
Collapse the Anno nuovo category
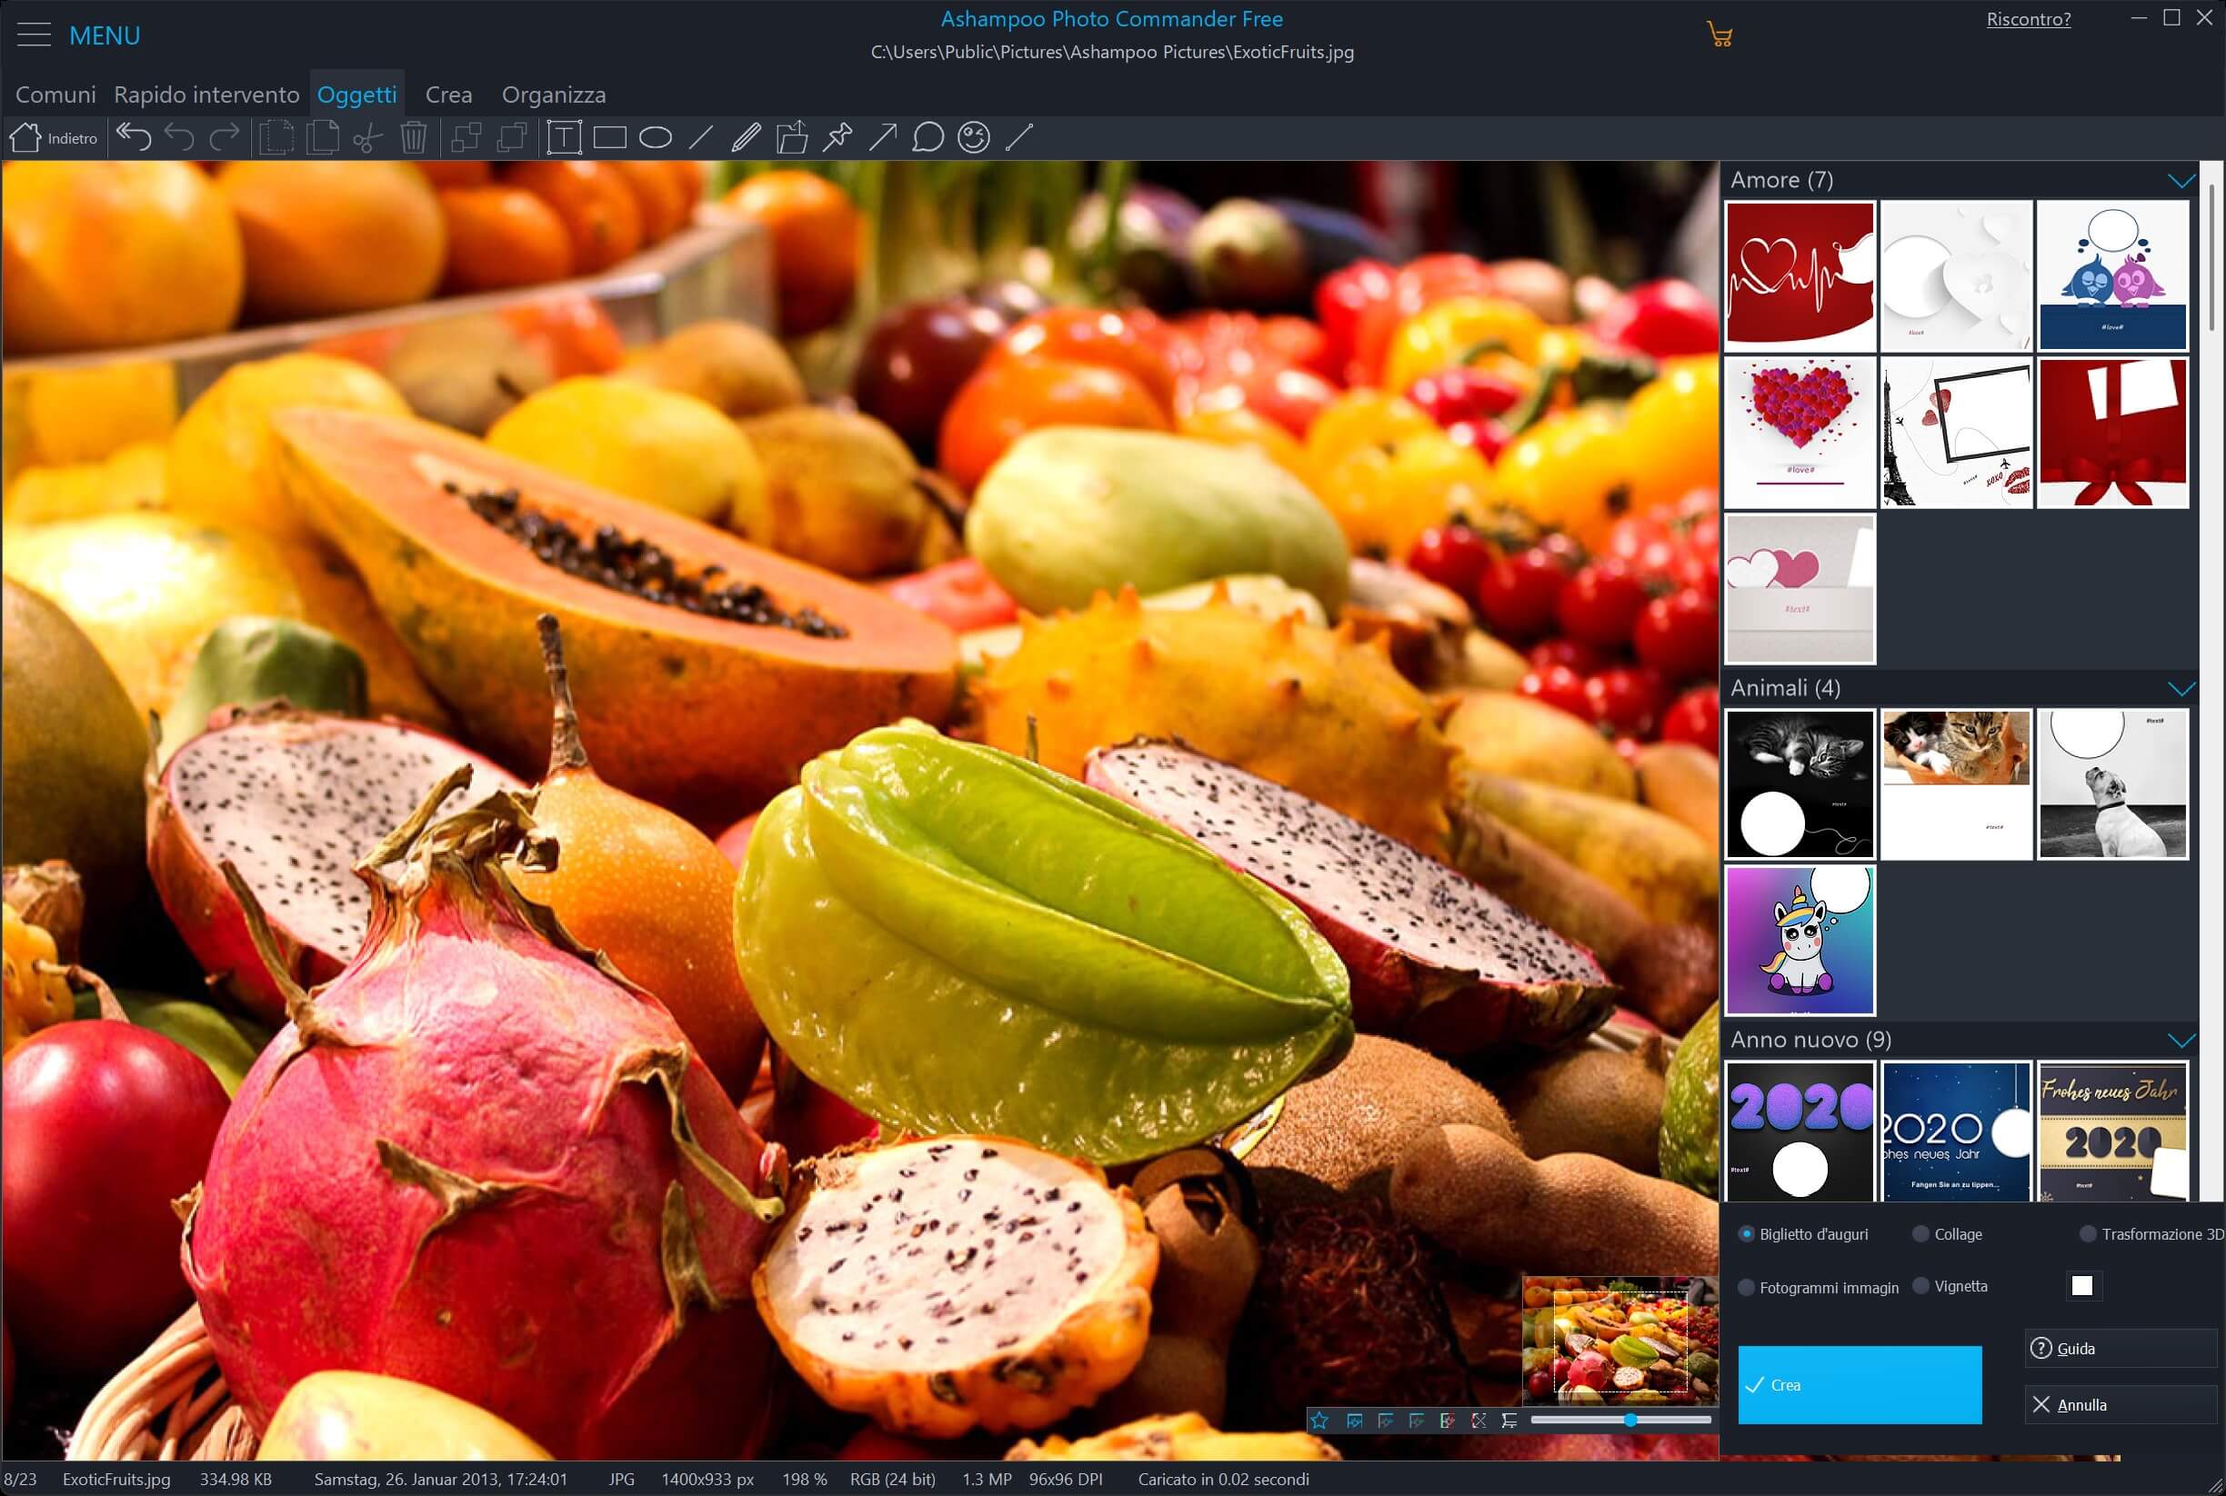[2181, 1040]
